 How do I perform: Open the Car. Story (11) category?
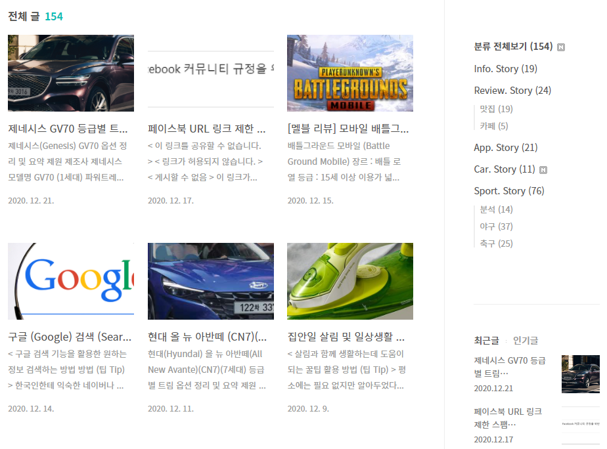pyautogui.click(x=504, y=169)
